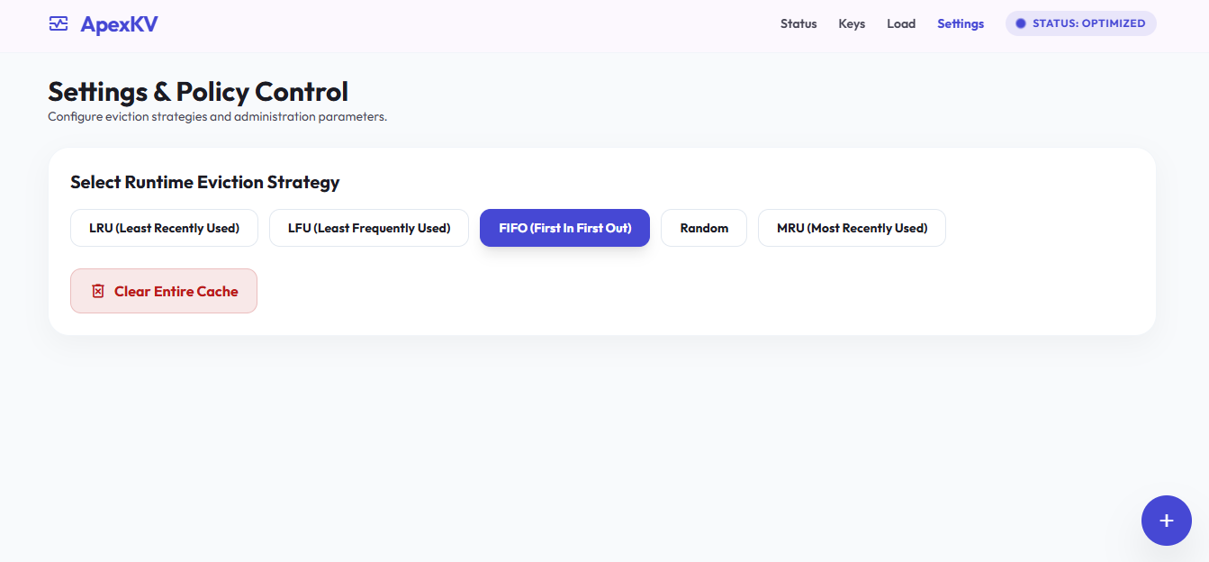Viewport: 1209px width, 562px height.
Task: Open the Settings nav item
Action: (961, 23)
